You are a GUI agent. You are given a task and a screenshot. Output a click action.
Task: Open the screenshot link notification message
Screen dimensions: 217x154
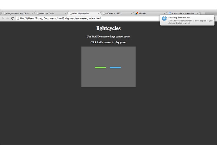click(191, 22)
